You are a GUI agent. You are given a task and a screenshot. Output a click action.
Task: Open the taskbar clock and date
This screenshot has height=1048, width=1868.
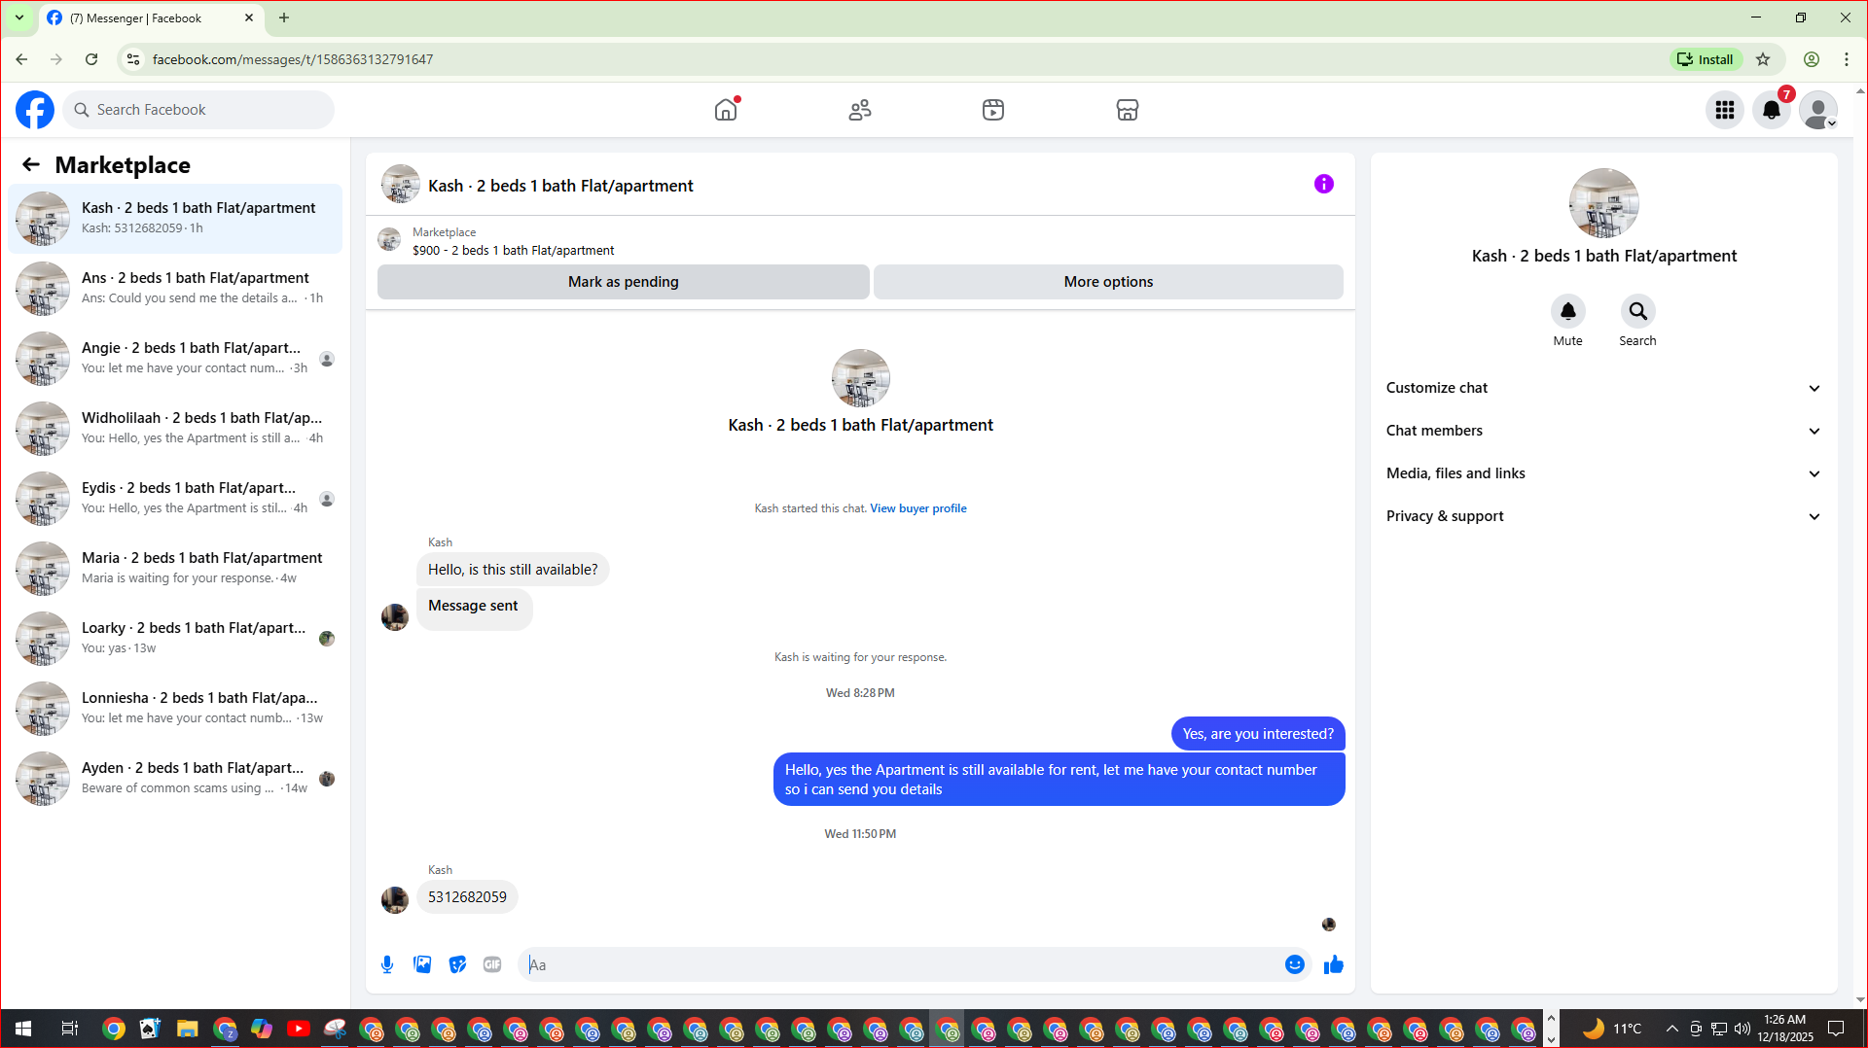[1785, 1029]
